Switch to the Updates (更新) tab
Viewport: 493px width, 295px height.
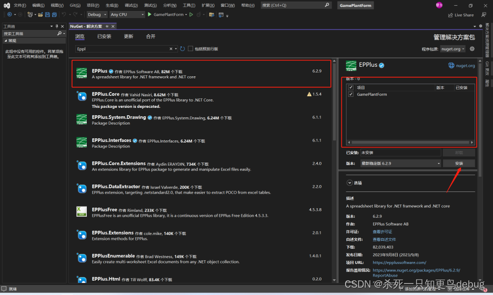point(128,36)
